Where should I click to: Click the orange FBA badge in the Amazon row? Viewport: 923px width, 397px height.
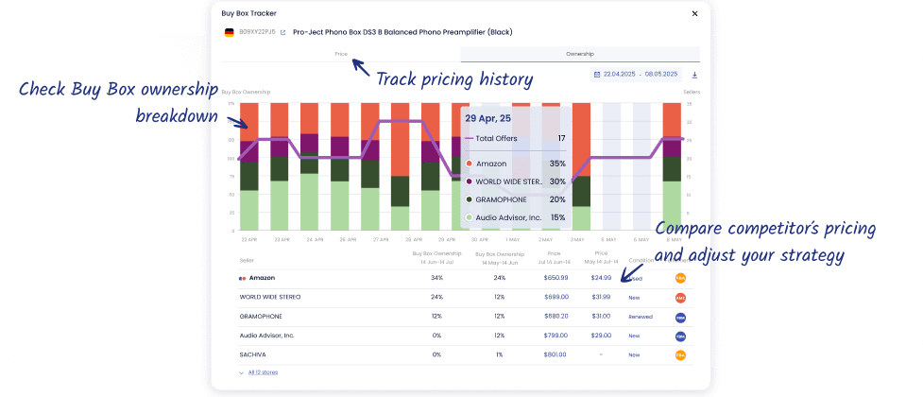coord(680,278)
